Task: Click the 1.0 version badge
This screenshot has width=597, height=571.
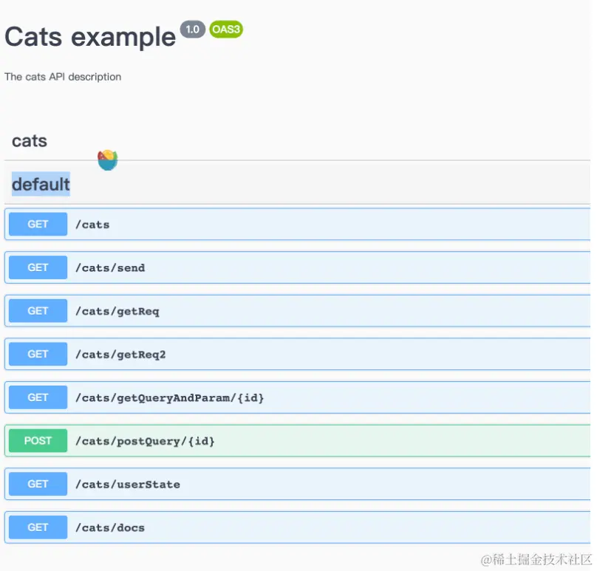Action: (x=193, y=30)
